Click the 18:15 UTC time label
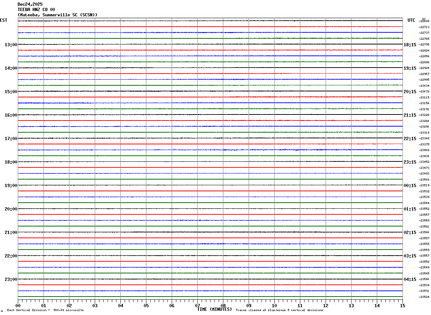 point(410,45)
